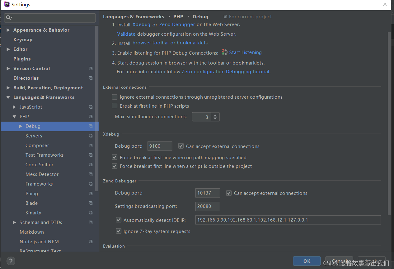This screenshot has width=394, height=269.
Task: Click project-level icon next to Smarty
Action: click(x=91, y=213)
